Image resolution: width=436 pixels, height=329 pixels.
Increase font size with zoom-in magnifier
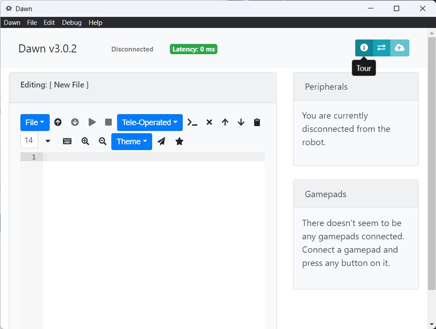pyautogui.click(x=85, y=141)
